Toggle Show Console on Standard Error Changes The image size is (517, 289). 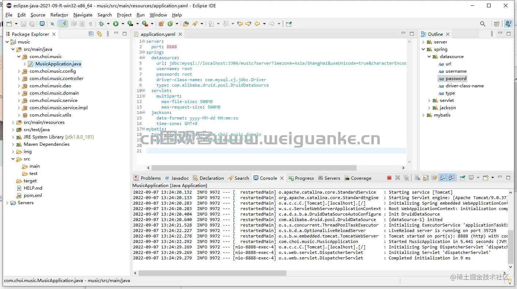[452, 178]
